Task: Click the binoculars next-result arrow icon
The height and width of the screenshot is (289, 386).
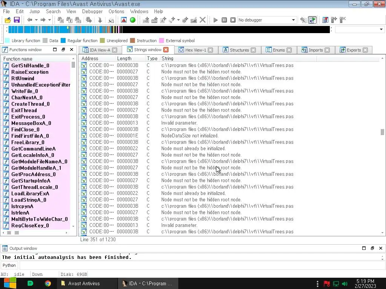Action: tap(89, 20)
